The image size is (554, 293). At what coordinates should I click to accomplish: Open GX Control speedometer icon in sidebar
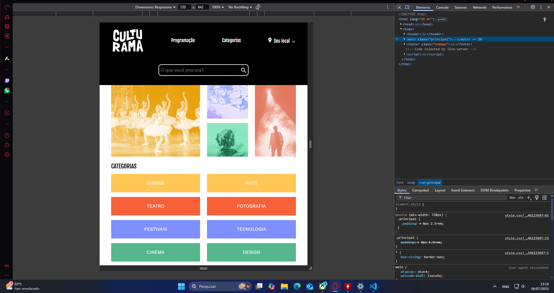(x=7, y=7)
